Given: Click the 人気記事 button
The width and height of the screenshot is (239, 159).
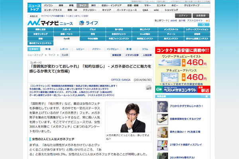Looking at the screenshot, I should 147,55.
